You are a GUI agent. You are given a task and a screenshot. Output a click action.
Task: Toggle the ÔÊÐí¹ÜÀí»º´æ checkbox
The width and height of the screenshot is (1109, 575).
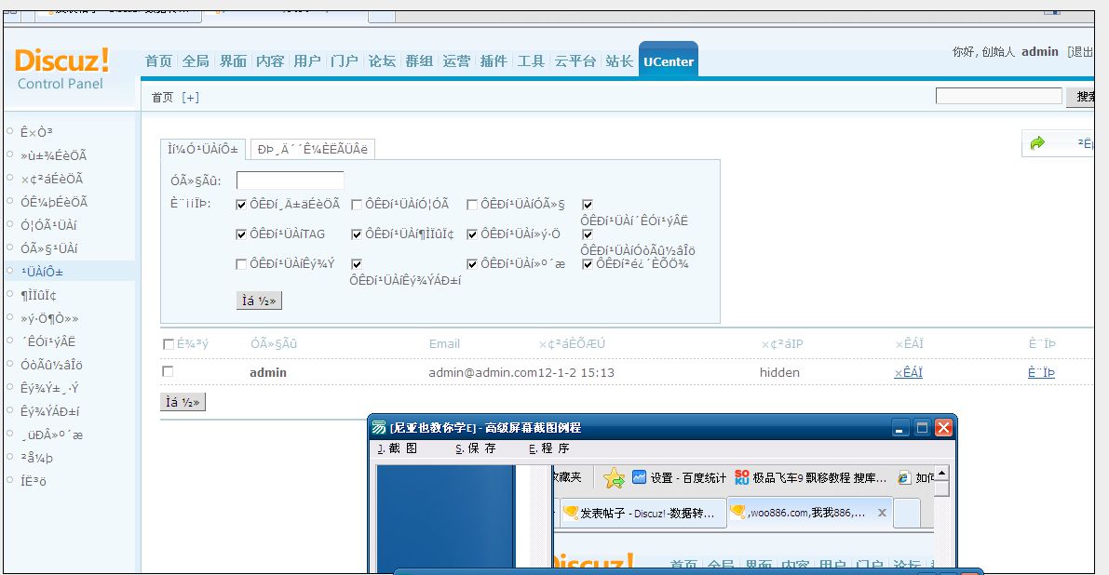[472, 263]
